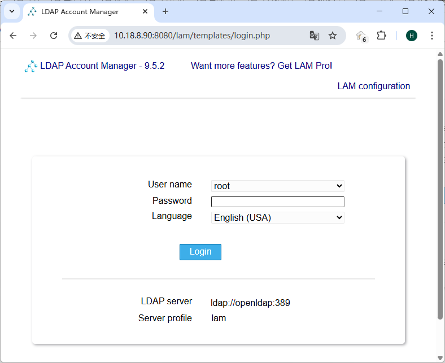Expand the Language dropdown
Image resolution: width=445 pixels, height=363 pixels.
pos(277,218)
